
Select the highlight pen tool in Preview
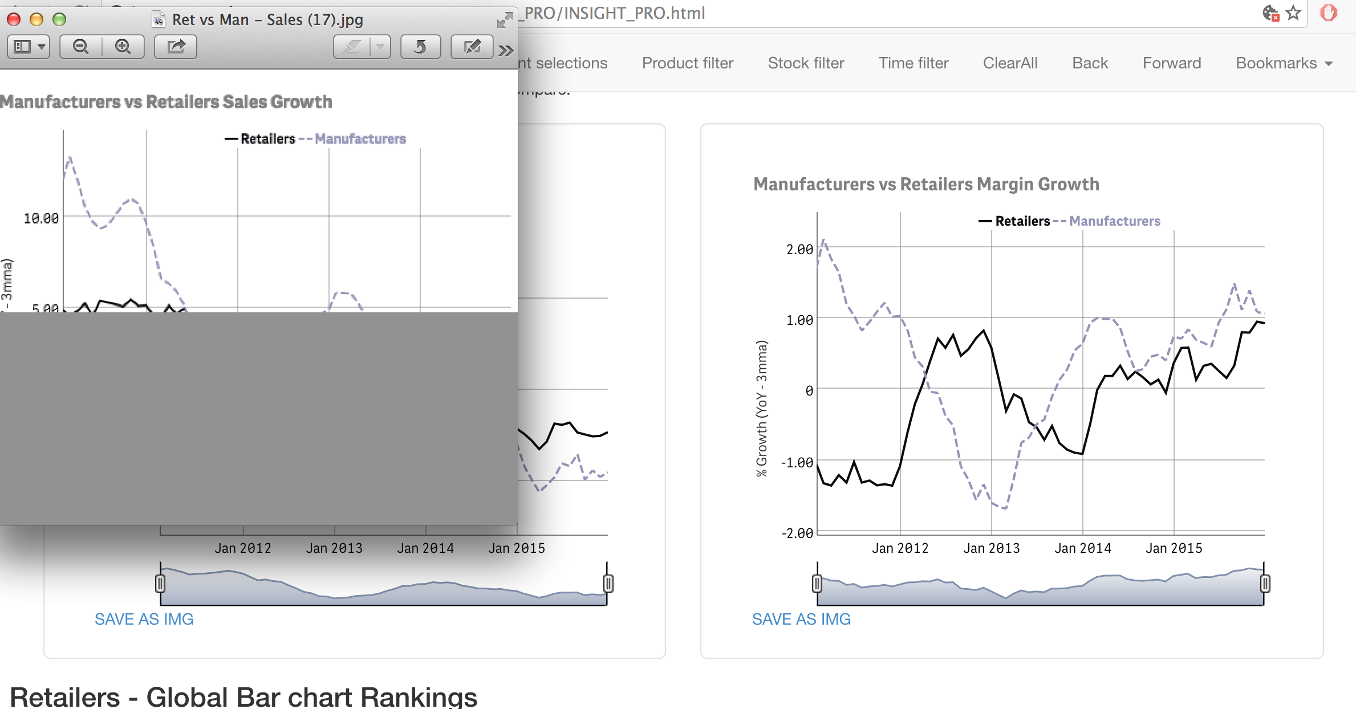pyautogui.click(x=352, y=47)
